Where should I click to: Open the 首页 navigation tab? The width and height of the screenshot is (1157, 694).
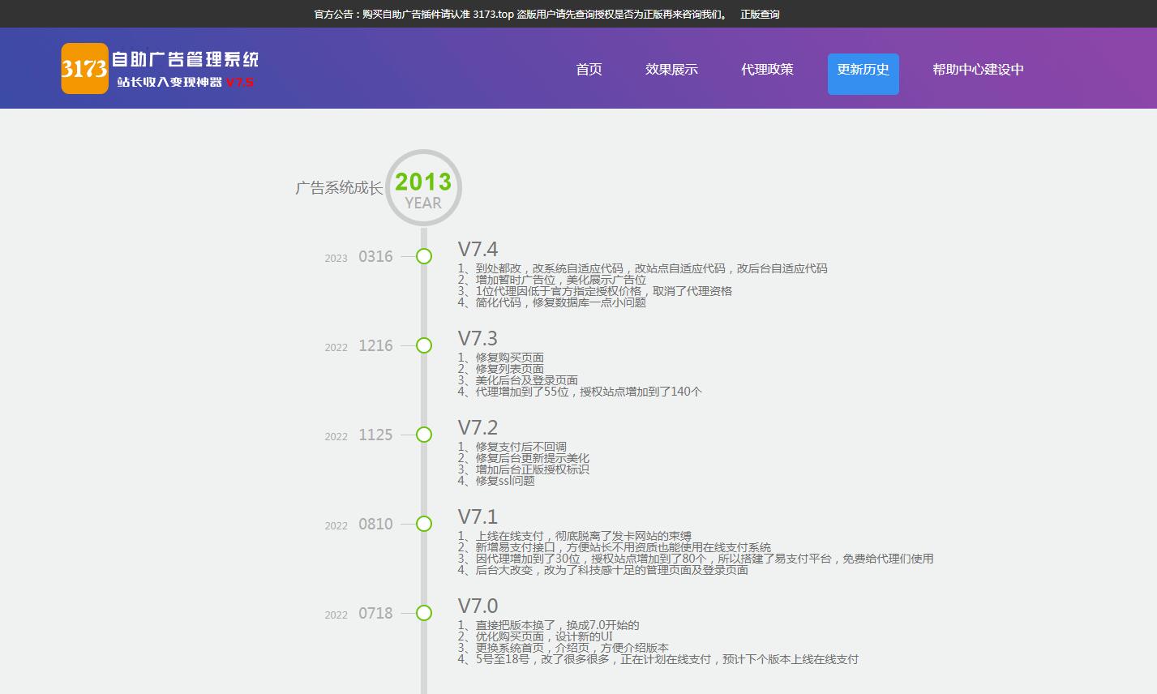tap(589, 70)
